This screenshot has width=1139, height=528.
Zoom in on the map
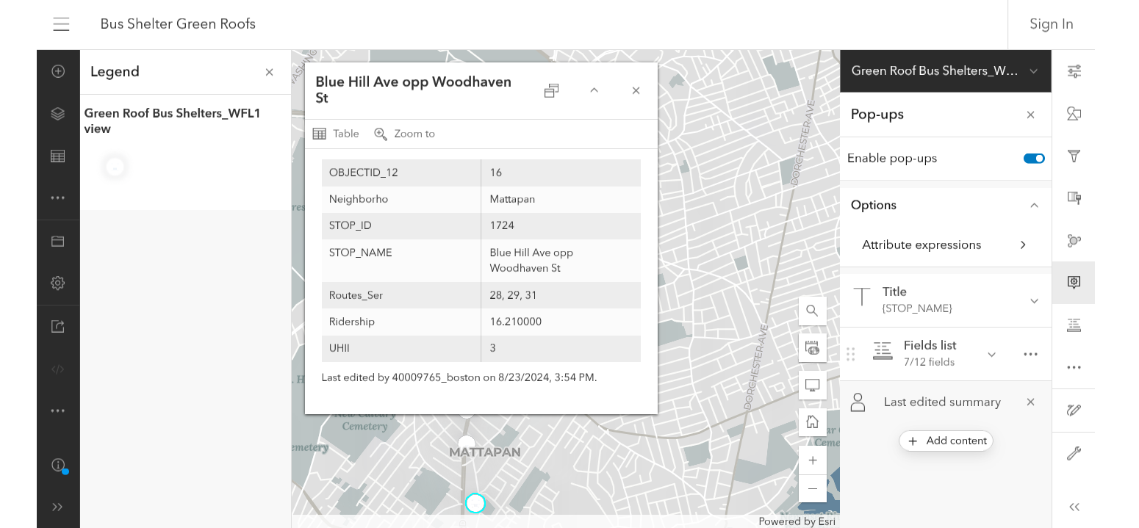pos(812,460)
